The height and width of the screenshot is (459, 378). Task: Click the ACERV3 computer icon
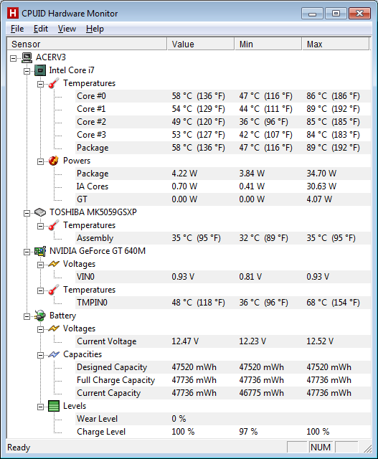point(27,57)
